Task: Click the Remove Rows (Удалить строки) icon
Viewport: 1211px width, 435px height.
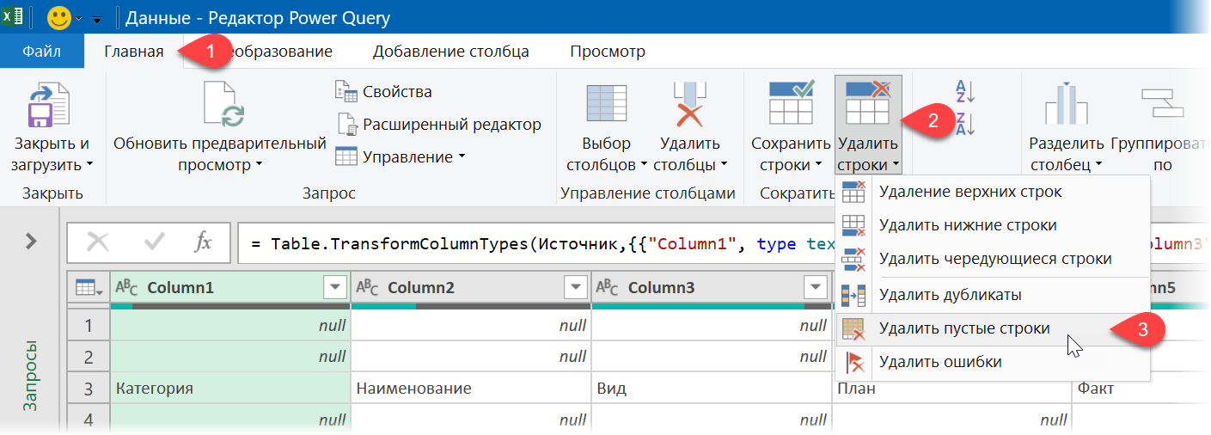Action: click(868, 103)
